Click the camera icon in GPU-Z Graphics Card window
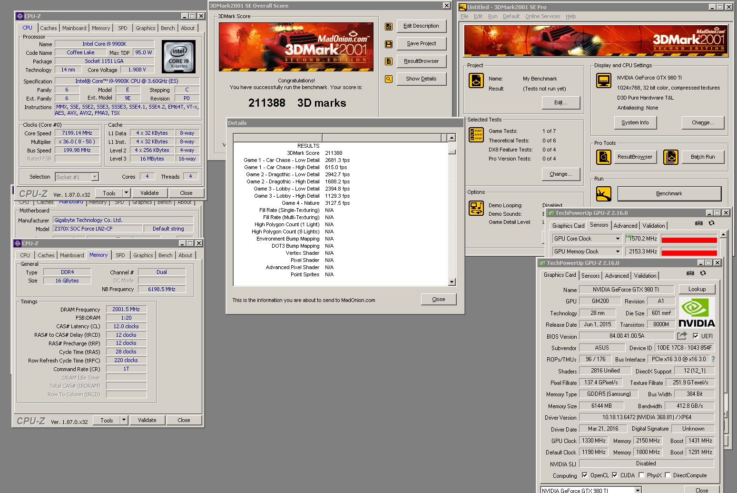The image size is (737, 493). [x=690, y=273]
